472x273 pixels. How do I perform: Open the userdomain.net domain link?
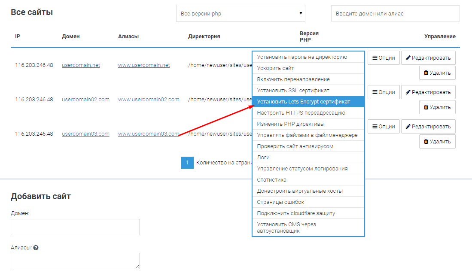(x=81, y=65)
